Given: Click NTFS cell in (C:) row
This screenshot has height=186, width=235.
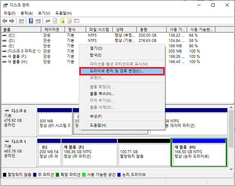Looking at the screenshot, I should point(92,35).
